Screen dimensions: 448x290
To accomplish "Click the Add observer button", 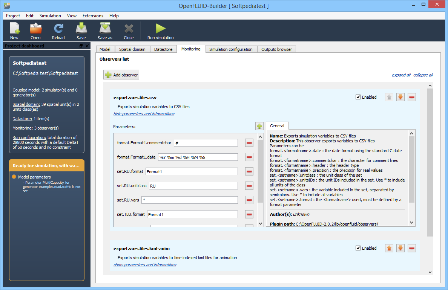I will (x=121, y=75).
